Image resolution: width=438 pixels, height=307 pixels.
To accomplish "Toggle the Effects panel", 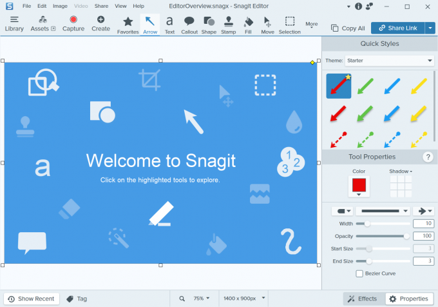I will coord(362,299).
